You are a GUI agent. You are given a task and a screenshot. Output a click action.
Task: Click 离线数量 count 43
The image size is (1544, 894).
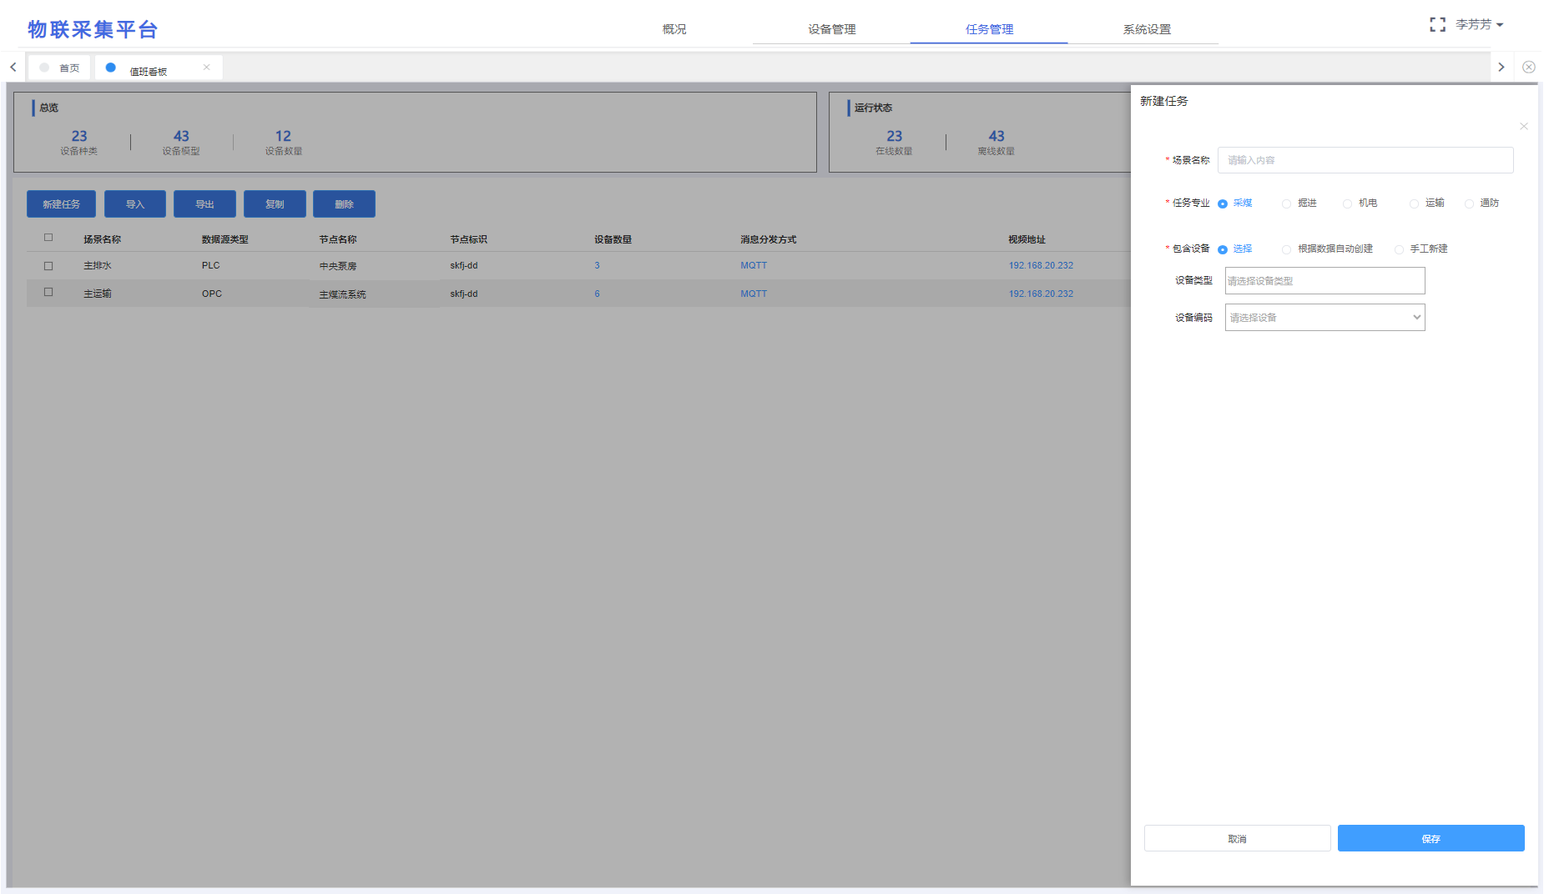997,136
